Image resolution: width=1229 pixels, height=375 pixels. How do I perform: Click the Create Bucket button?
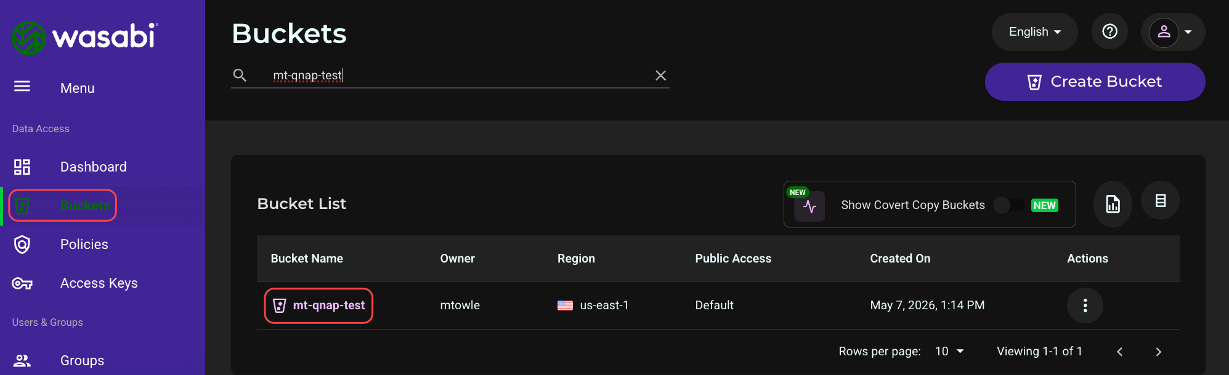(1095, 82)
